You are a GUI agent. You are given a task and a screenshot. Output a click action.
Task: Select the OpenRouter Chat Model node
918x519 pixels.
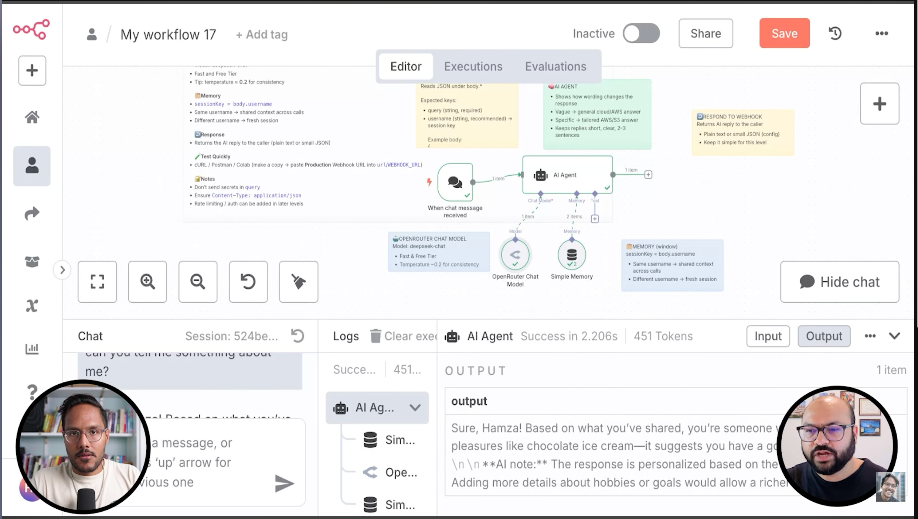[x=515, y=255]
